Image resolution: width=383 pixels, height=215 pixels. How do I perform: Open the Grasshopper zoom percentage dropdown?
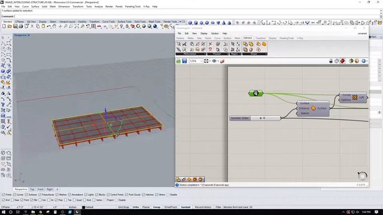coord(201,61)
